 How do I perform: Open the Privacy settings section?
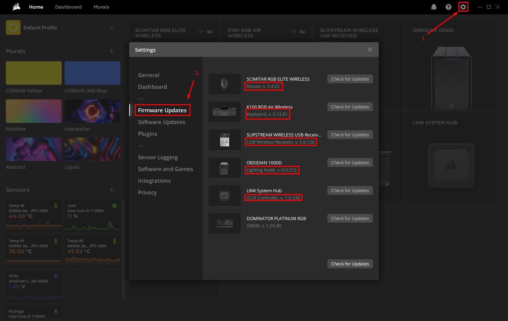147,192
